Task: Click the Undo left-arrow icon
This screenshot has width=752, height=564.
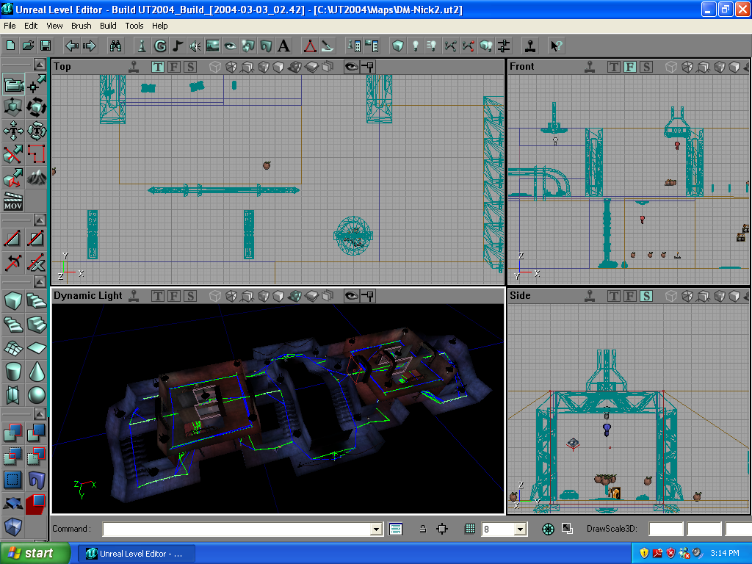Action: (x=72, y=46)
